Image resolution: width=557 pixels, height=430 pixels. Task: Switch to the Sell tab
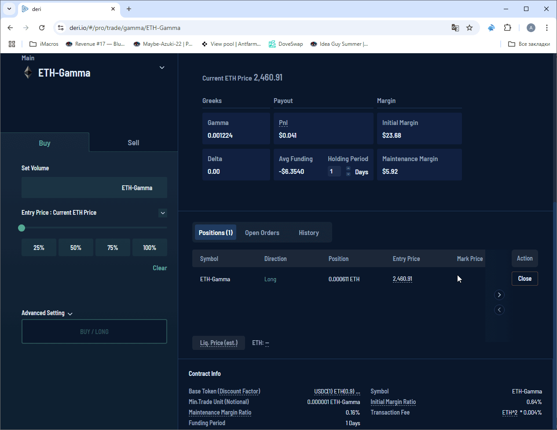coord(133,143)
